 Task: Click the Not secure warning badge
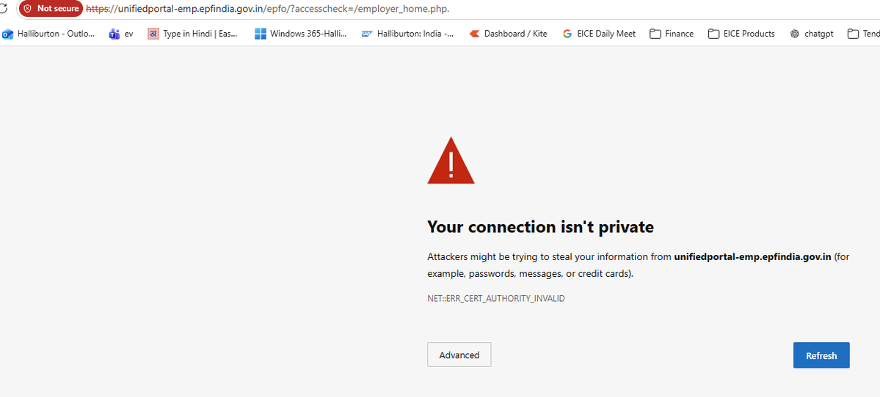(51, 8)
